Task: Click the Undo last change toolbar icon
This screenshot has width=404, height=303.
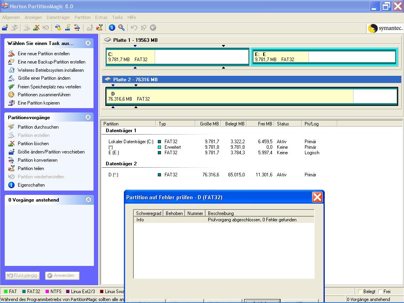Action: coord(134,28)
